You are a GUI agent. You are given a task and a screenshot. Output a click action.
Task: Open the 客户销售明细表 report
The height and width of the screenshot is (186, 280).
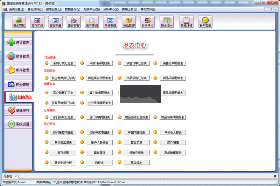point(100,93)
